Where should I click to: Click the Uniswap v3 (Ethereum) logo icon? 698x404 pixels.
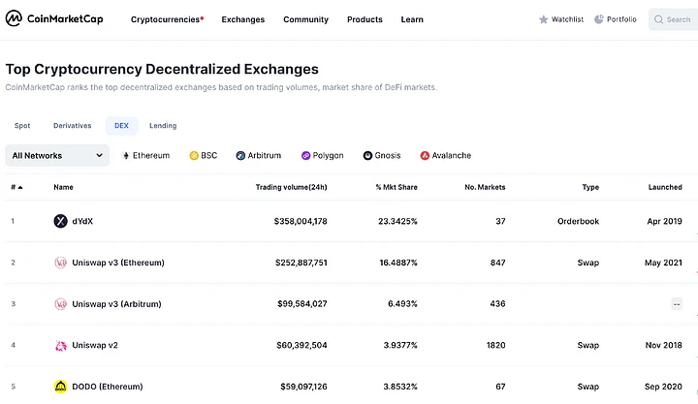(x=60, y=263)
